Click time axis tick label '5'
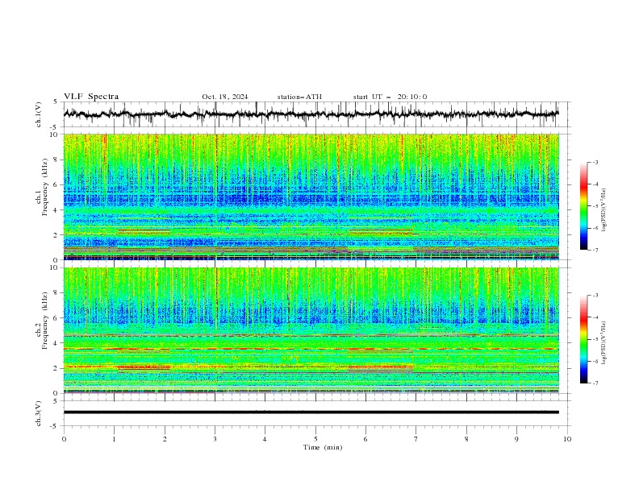Viewport: 639px width, 493px height. click(x=315, y=439)
